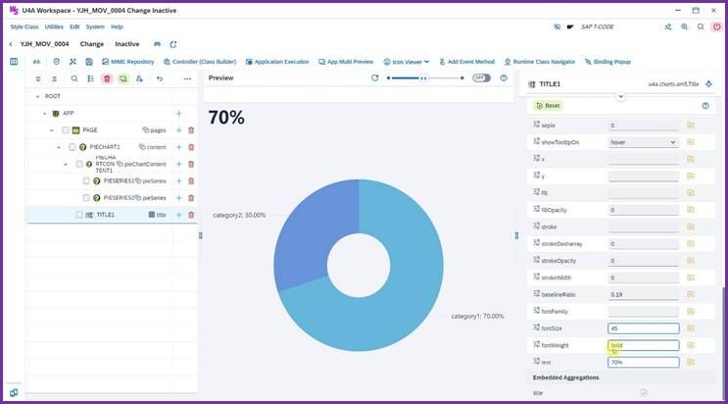This screenshot has width=728, height=404.
Task: Open the Icon Viewer dropdown
Action: 407,62
